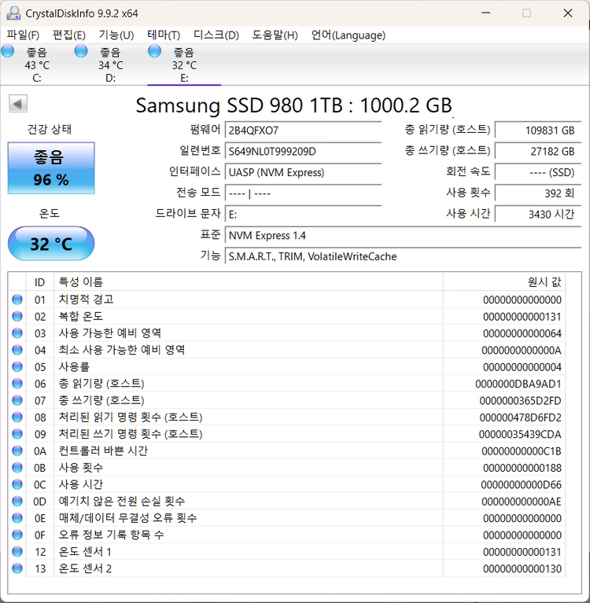
Task: Click blue status dot for attribute 0D
Action: (x=17, y=501)
